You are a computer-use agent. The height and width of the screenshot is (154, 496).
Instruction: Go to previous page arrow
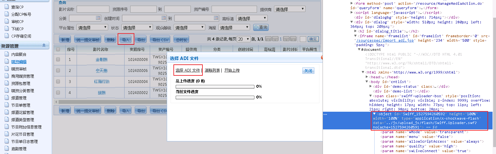pyautogui.click(x=275, y=39)
